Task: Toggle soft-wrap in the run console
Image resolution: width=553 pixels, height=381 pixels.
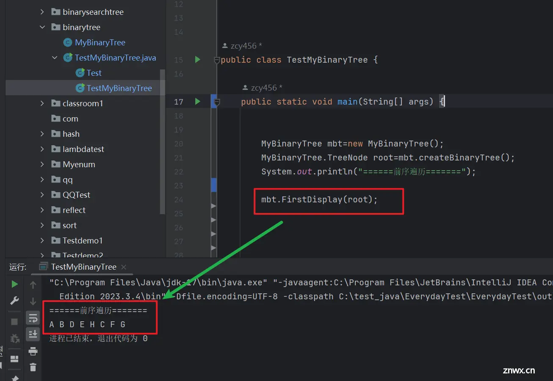Action: click(x=33, y=318)
